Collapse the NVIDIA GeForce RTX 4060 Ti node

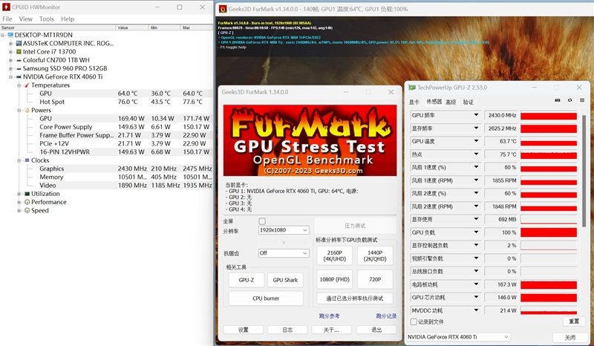pos(10,76)
